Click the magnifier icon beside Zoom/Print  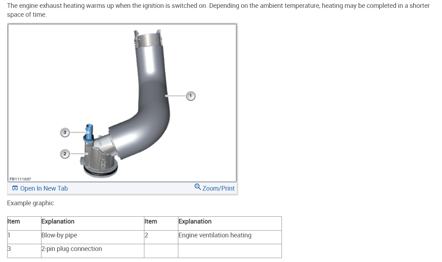[198, 187]
